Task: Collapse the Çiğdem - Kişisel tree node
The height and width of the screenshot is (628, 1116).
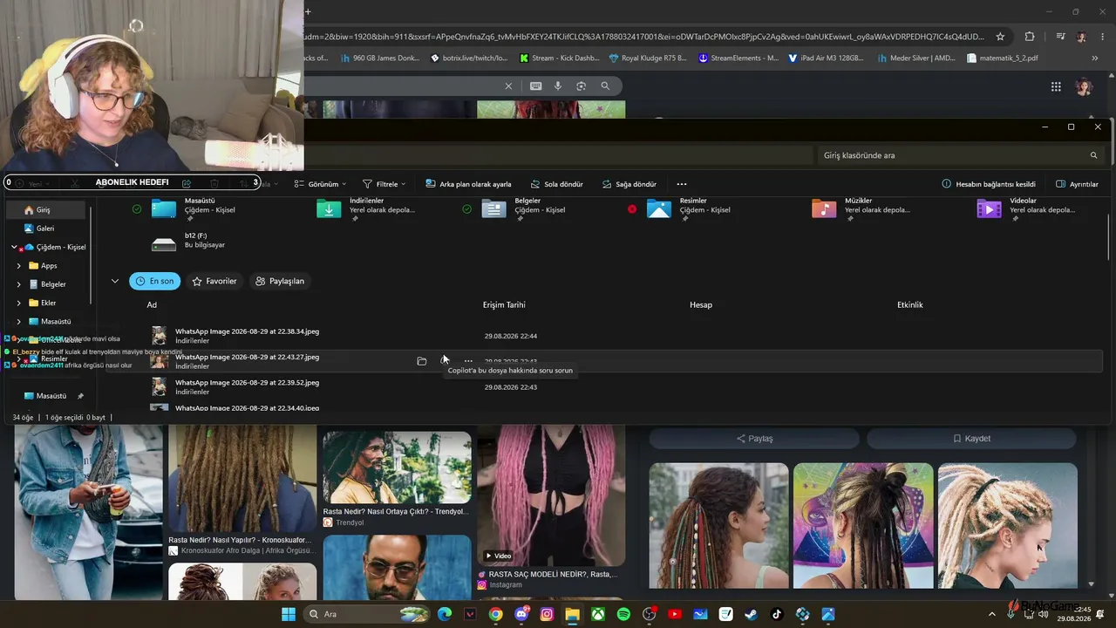Action: [x=14, y=247]
